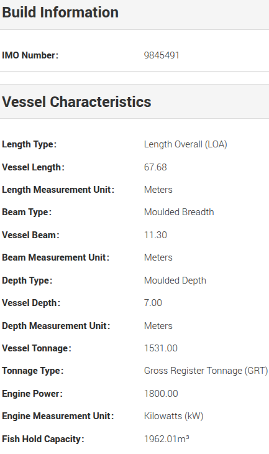Select the IMO Number value 9845491
269x454 pixels.
[162, 55]
